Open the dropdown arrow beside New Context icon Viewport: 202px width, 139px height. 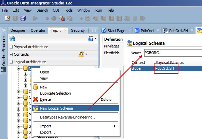coord(86,54)
